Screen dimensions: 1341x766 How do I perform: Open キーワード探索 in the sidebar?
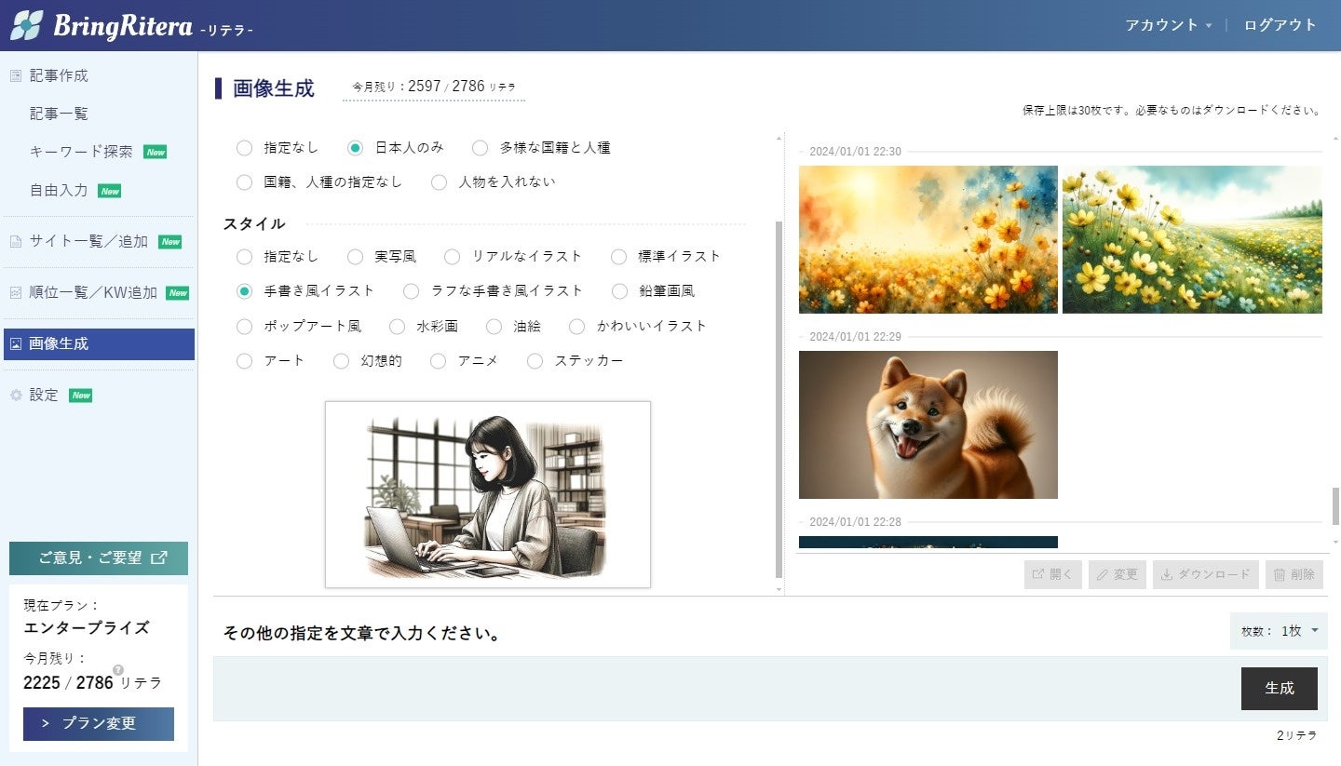click(x=81, y=152)
